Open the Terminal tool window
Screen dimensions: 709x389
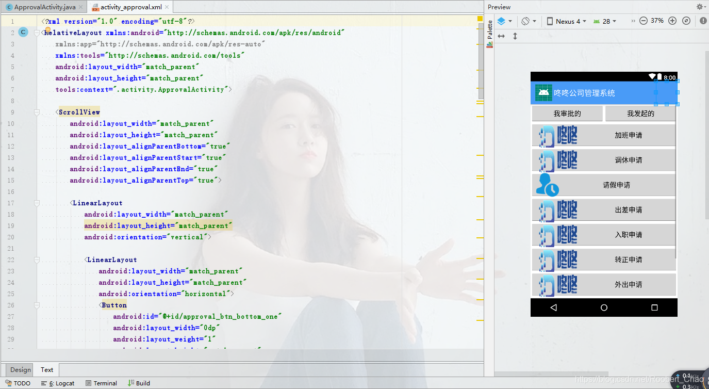101,383
